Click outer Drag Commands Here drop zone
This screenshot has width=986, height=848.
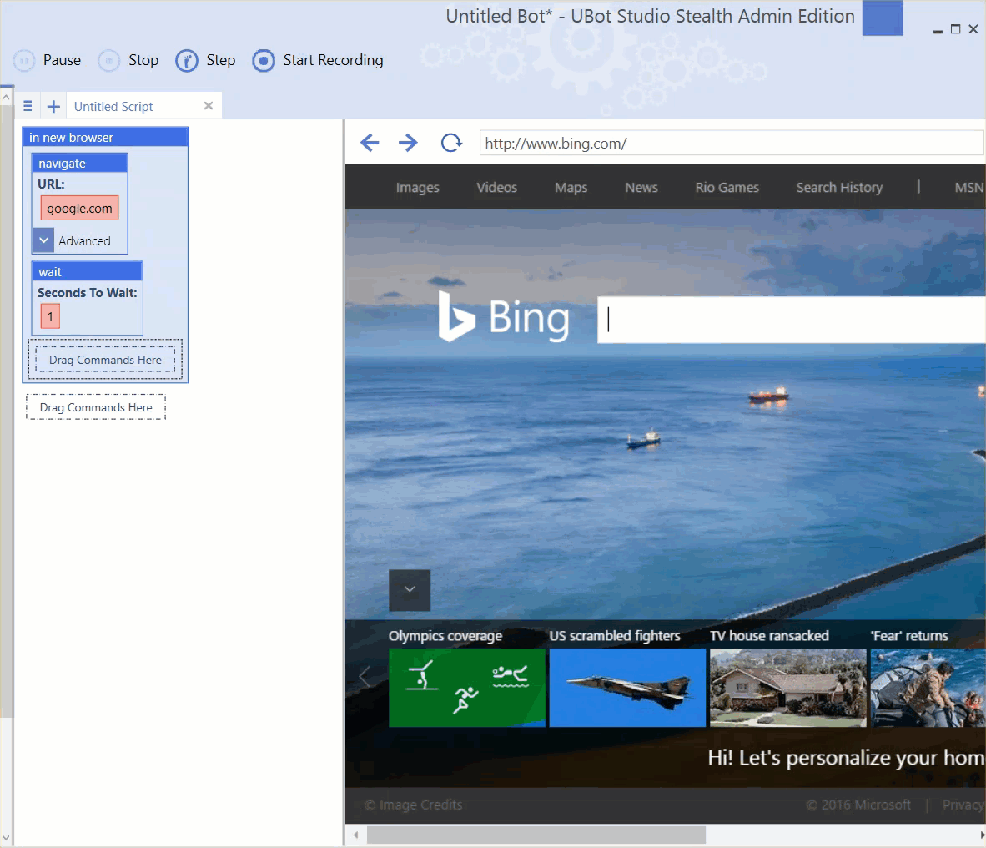click(96, 407)
